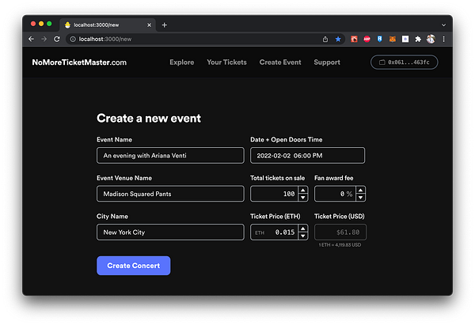Open the red camera extension icon
475x325 pixels.
click(354, 39)
